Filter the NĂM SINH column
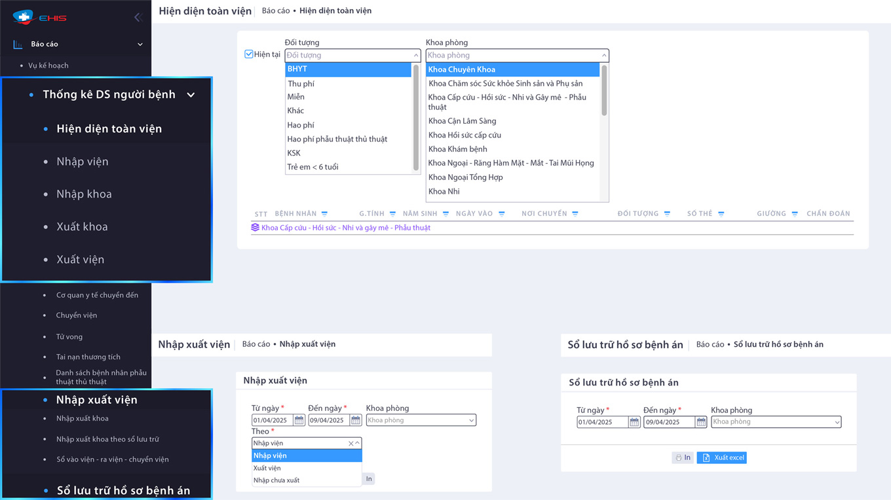 click(445, 214)
